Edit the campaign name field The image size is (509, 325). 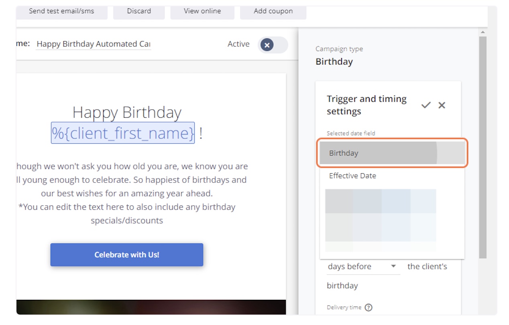coord(94,44)
